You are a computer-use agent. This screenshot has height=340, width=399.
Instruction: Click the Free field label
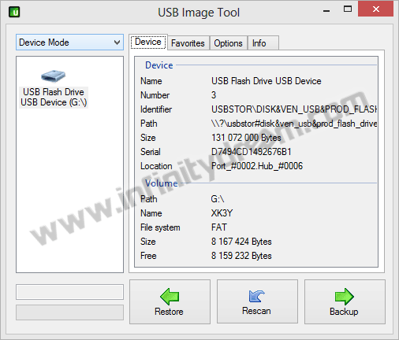point(148,256)
